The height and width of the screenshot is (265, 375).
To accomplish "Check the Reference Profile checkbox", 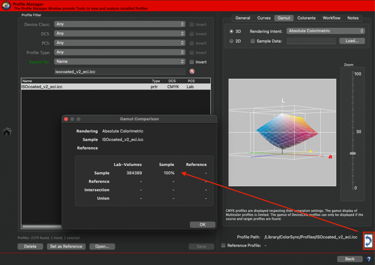I will click(x=223, y=245).
